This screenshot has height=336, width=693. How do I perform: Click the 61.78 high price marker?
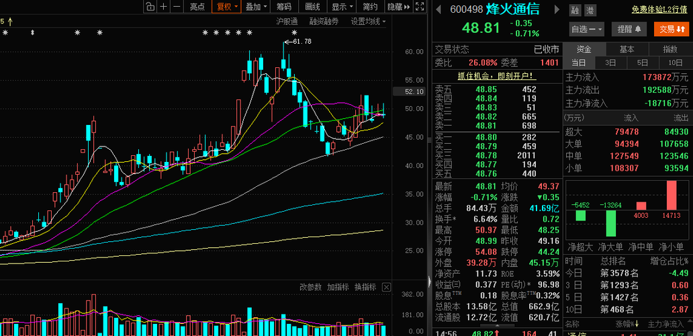(302, 42)
